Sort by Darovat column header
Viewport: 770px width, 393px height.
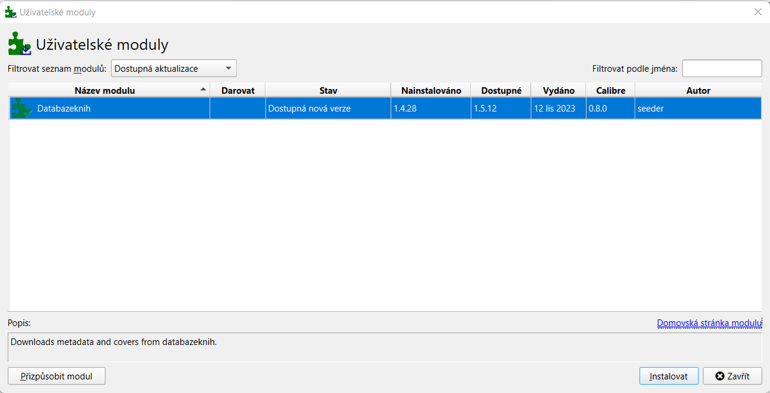tap(238, 90)
